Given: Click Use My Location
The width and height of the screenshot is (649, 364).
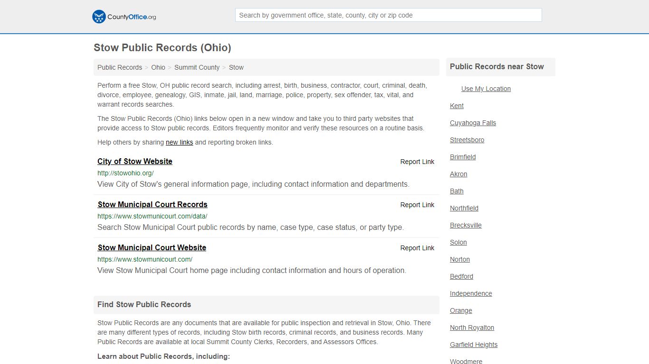Looking at the screenshot, I should (486, 89).
